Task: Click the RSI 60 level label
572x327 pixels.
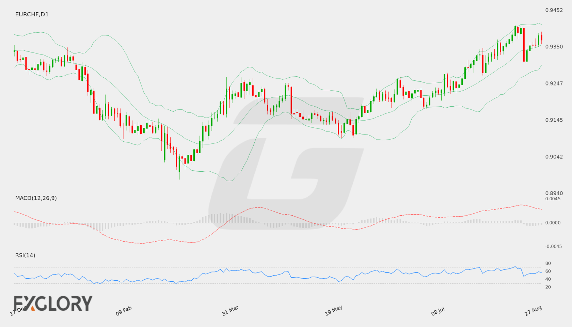Action: pyautogui.click(x=548, y=271)
